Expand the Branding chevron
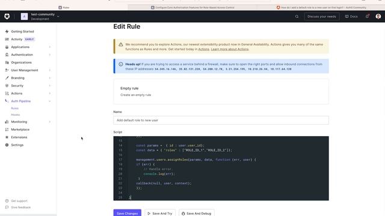The height and width of the screenshot is (216, 385). coord(49,78)
